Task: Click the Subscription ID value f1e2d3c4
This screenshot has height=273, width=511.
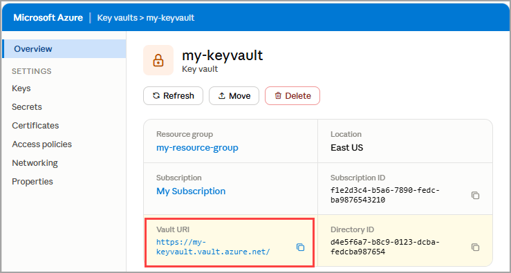Action: tap(385, 195)
